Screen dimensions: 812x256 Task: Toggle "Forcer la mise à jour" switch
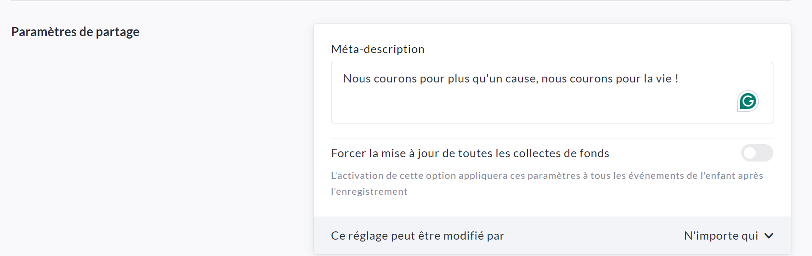tap(757, 153)
